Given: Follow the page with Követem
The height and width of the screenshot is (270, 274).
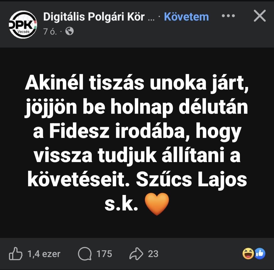Looking at the screenshot, I should 186,17.
